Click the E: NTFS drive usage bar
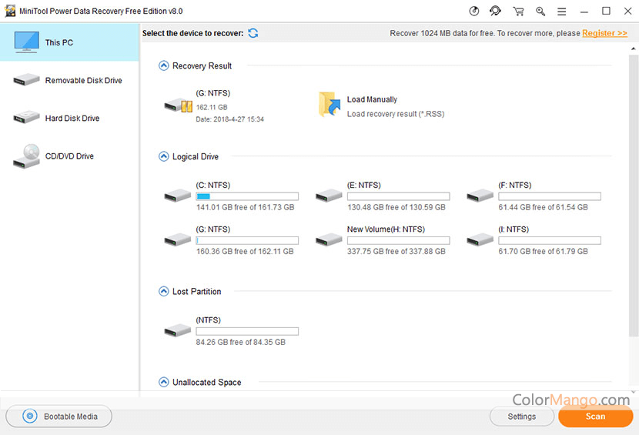Viewport: 639px width, 435px height. [x=398, y=197]
